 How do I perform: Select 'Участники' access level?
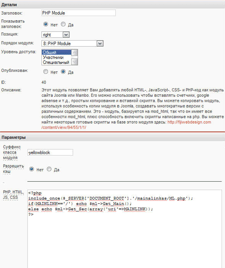56,57
